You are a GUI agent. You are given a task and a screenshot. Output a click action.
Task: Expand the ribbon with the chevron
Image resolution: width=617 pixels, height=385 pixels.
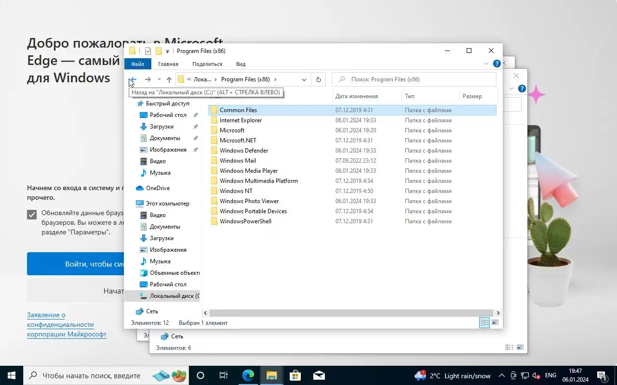pyautogui.click(x=486, y=64)
